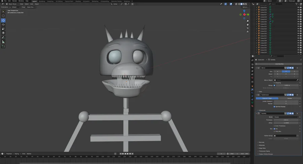Select the 3D Cursor tool
The width and height of the screenshot is (303, 164).
[x=3, y=16]
